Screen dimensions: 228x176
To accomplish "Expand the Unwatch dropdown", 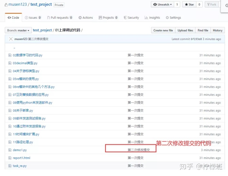I will click(x=162, y=4).
